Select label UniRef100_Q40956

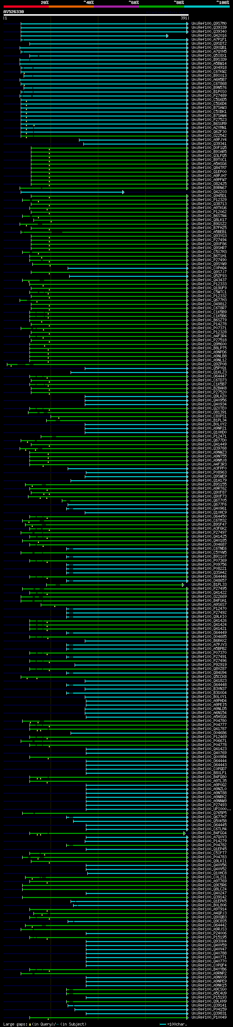209,400
